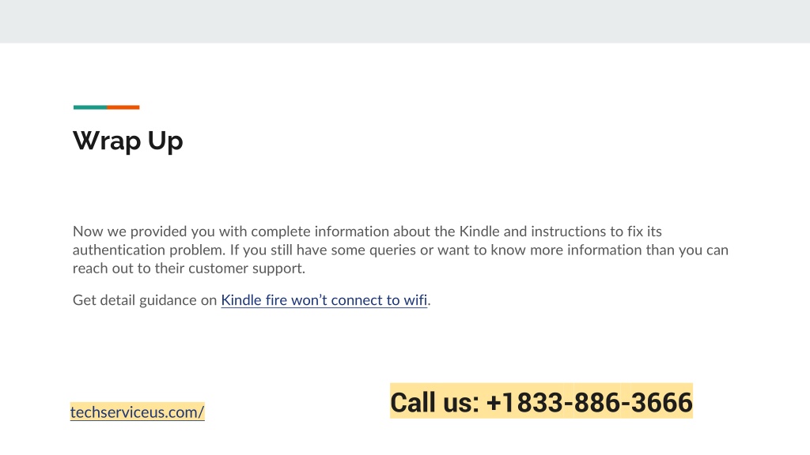Open the Kindle fire won't connect to wifi link
The image size is (810, 455).
click(x=324, y=300)
